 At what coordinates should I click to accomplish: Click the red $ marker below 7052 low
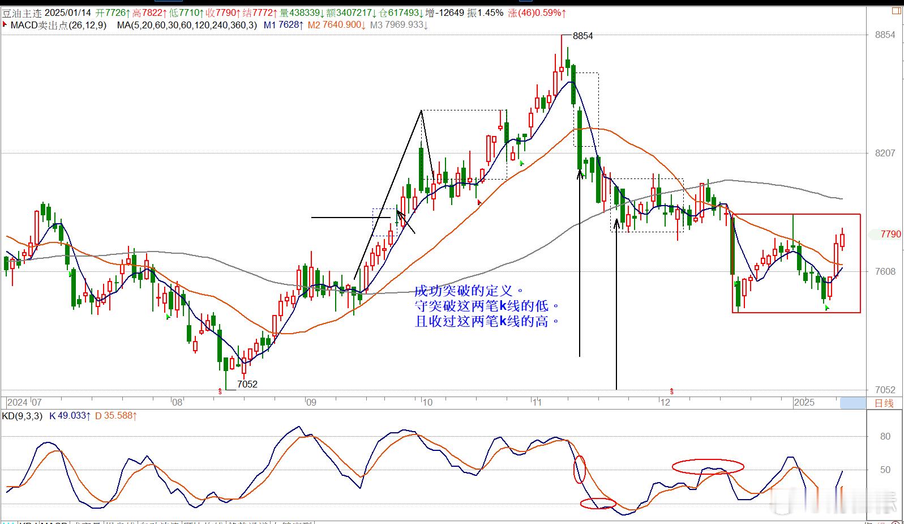tap(221, 391)
